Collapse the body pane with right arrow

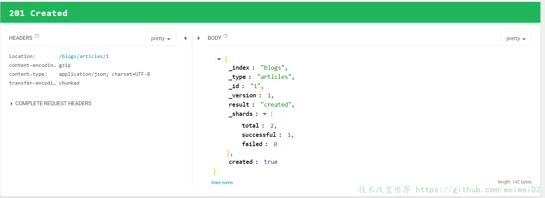(x=199, y=38)
